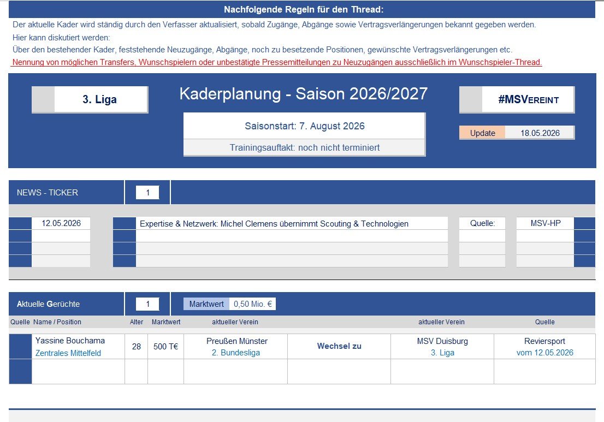Click the Gerüchte count box showing 1

point(147,304)
